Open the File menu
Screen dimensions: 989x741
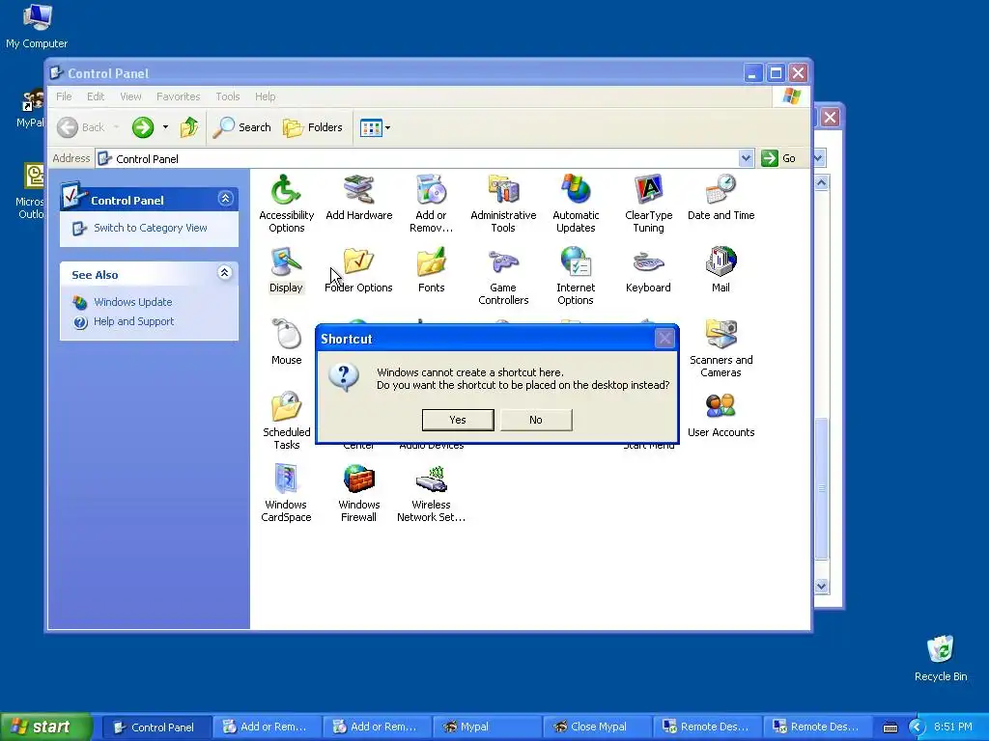[64, 96]
